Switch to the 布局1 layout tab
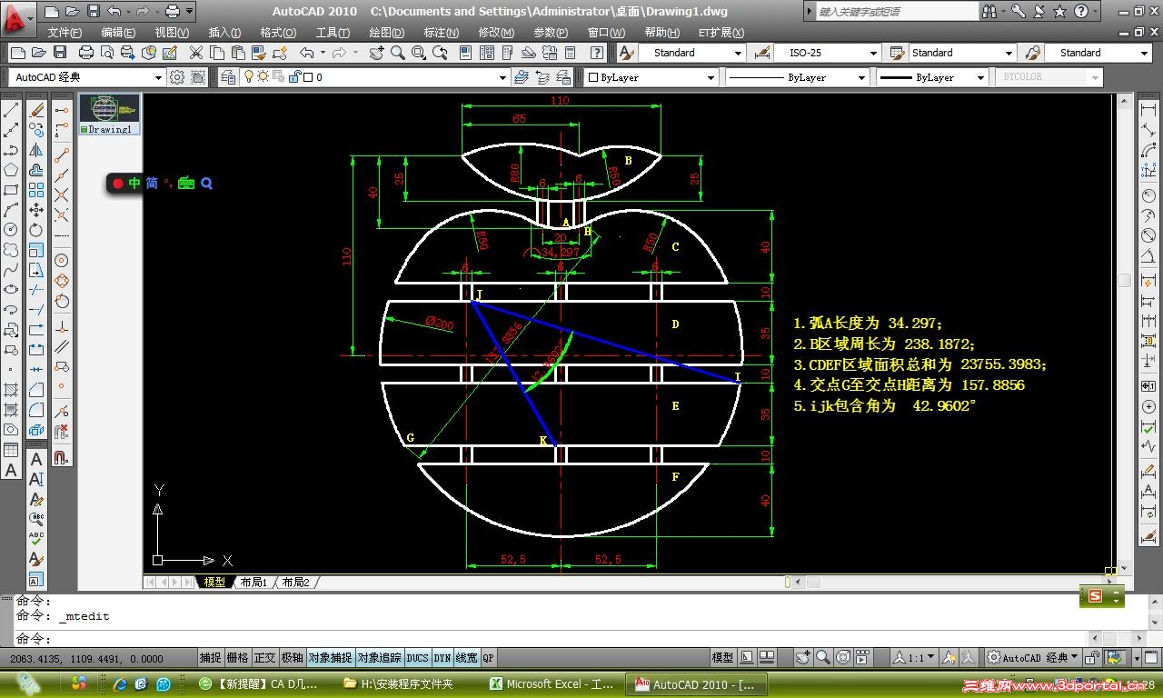Viewport: 1163px width, 698px height. coord(253,583)
